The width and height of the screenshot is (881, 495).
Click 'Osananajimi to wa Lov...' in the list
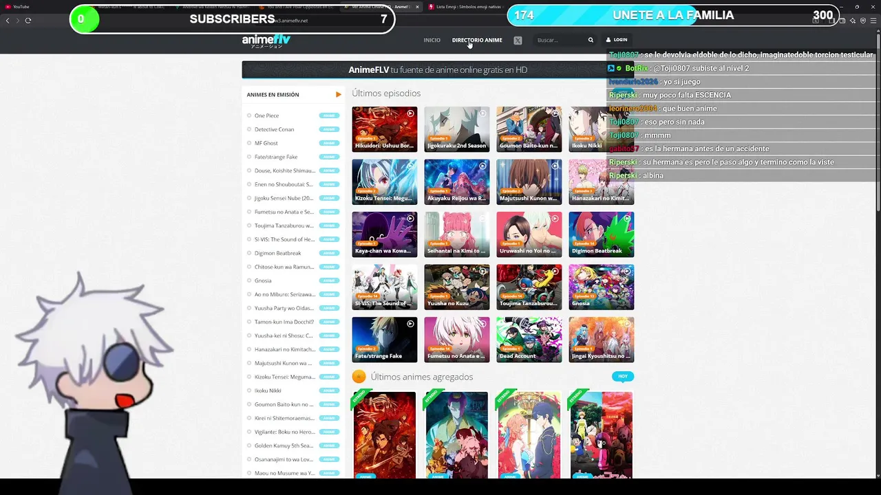[x=284, y=459]
